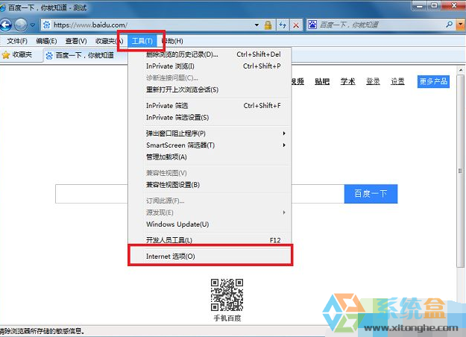Image resolution: width=466 pixels, height=337 pixels.
Task: Open the 编辑(E) menu
Action: (x=46, y=41)
